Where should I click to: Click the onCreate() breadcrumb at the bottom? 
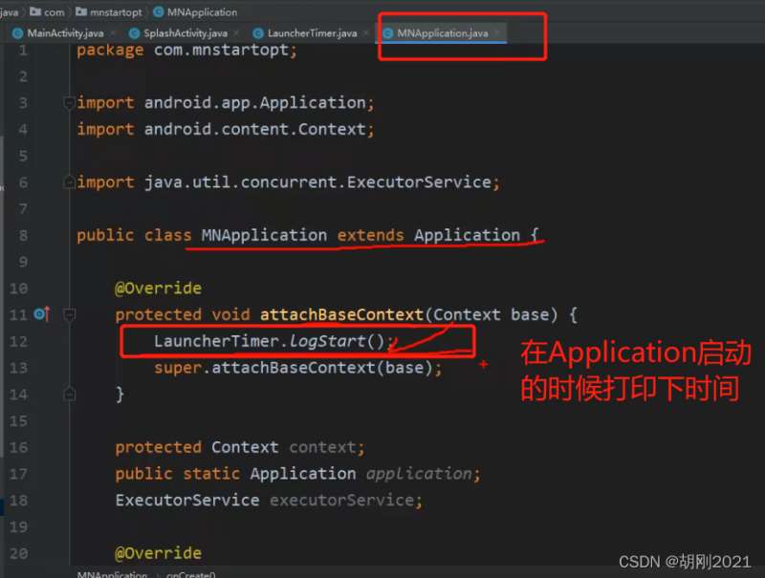tap(190, 574)
